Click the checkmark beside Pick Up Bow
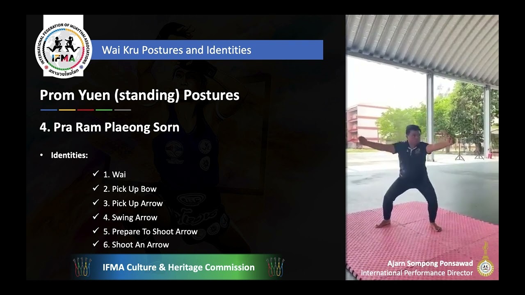The height and width of the screenshot is (295, 525). (96, 188)
